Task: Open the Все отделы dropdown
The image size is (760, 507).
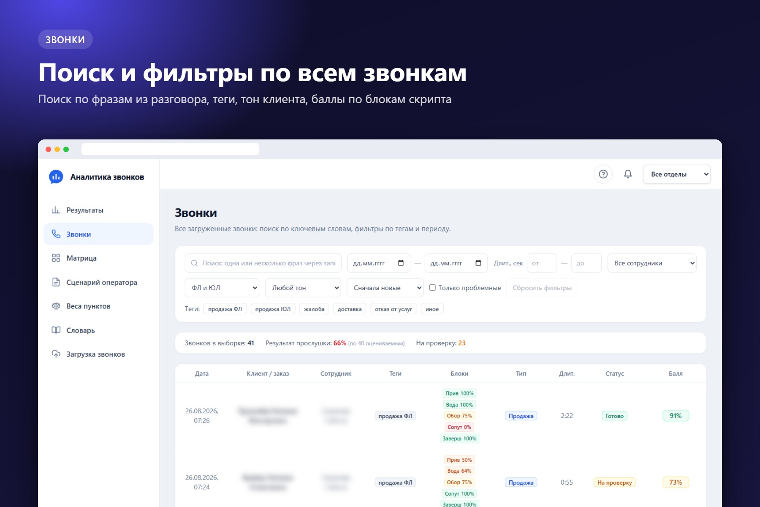Action: (x=677, y=174)
